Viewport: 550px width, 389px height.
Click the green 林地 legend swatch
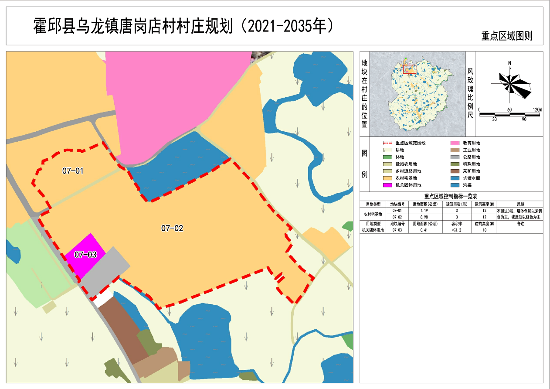[388, 157]
